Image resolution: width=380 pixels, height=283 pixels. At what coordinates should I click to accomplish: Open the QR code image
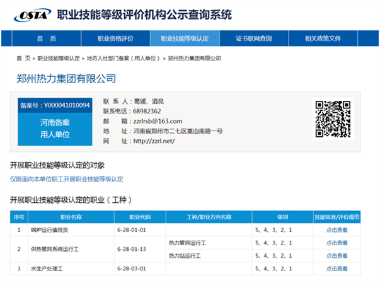click(333, 119)
